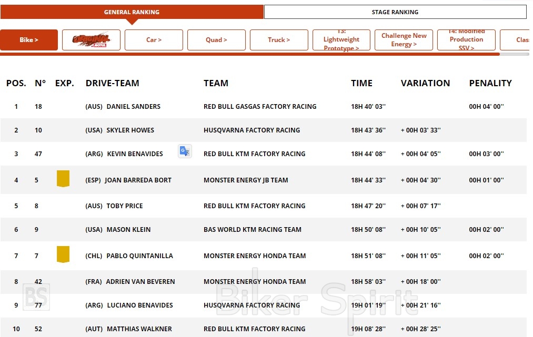Click the VARIATION column header
Image resolution: width=533 pixels, height=337 pixels.
pyautogui.click(x=425, y=83)
